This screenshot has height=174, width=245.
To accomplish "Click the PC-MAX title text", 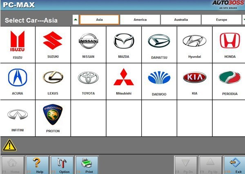I will pyautogui.click(x=19, y=5).
